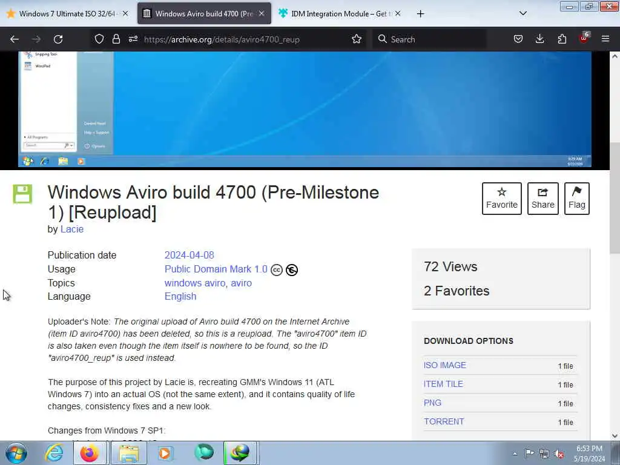Open Windows Media Player taskbar icon
Viewport: 620px width, 465px height.
pos(165,453)
